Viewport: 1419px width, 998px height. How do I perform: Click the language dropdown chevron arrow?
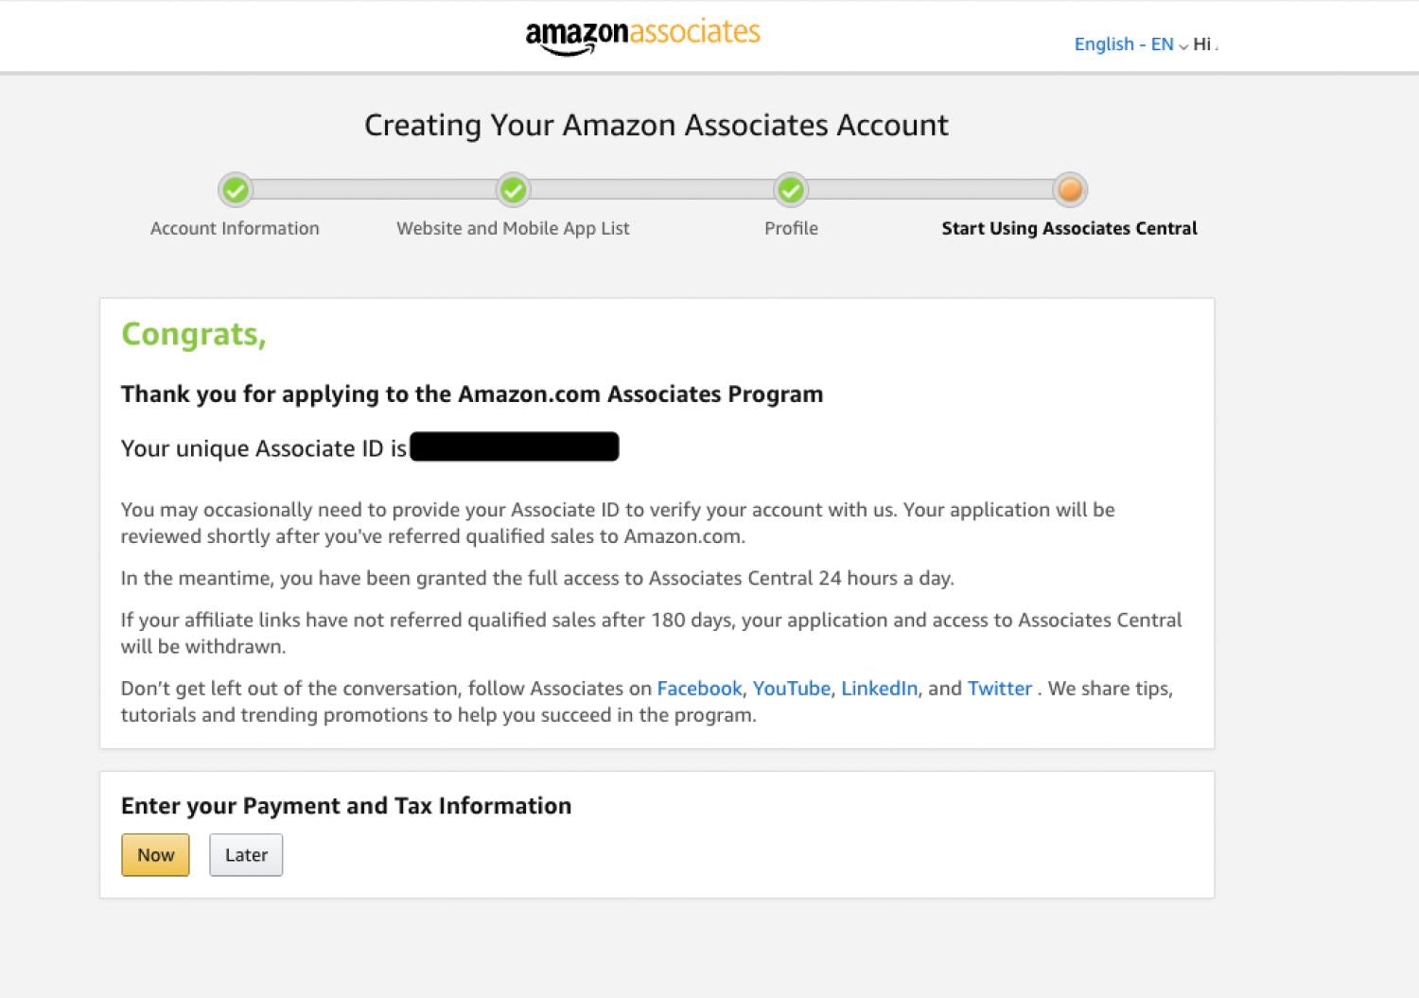tap(1183, 46)
